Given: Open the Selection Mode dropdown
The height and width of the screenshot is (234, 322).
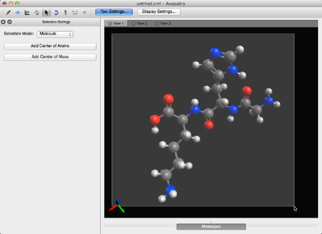Looking at the screenshot, I should point(55,34).
